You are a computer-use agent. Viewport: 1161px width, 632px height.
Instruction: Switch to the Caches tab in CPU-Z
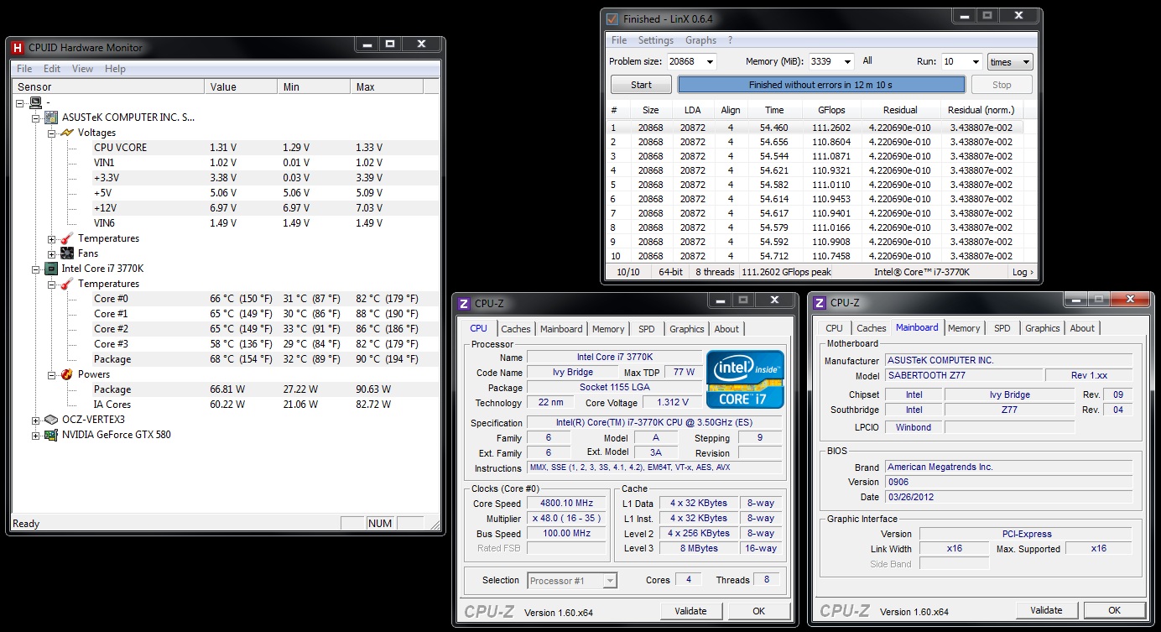click(x=516, y=329)
